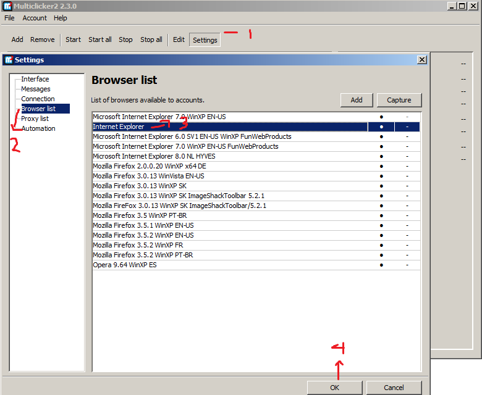482x395 pixels.
Task: Select Microsoft Internet Explorer 7.0 WinXP EN-US row
Action: [256, 117]
